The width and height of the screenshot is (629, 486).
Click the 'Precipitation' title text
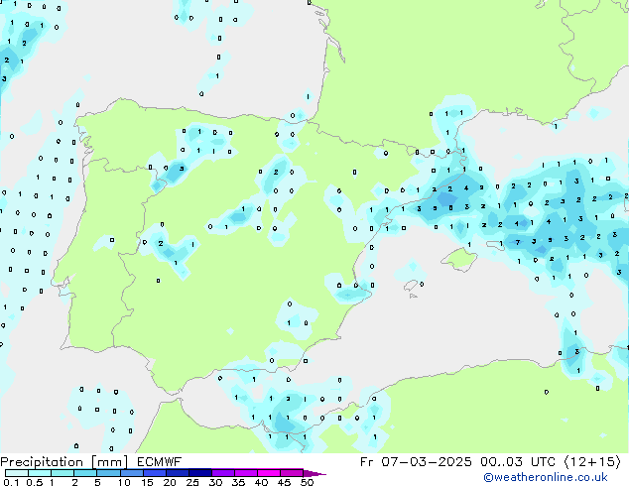[x=42, y=462]
